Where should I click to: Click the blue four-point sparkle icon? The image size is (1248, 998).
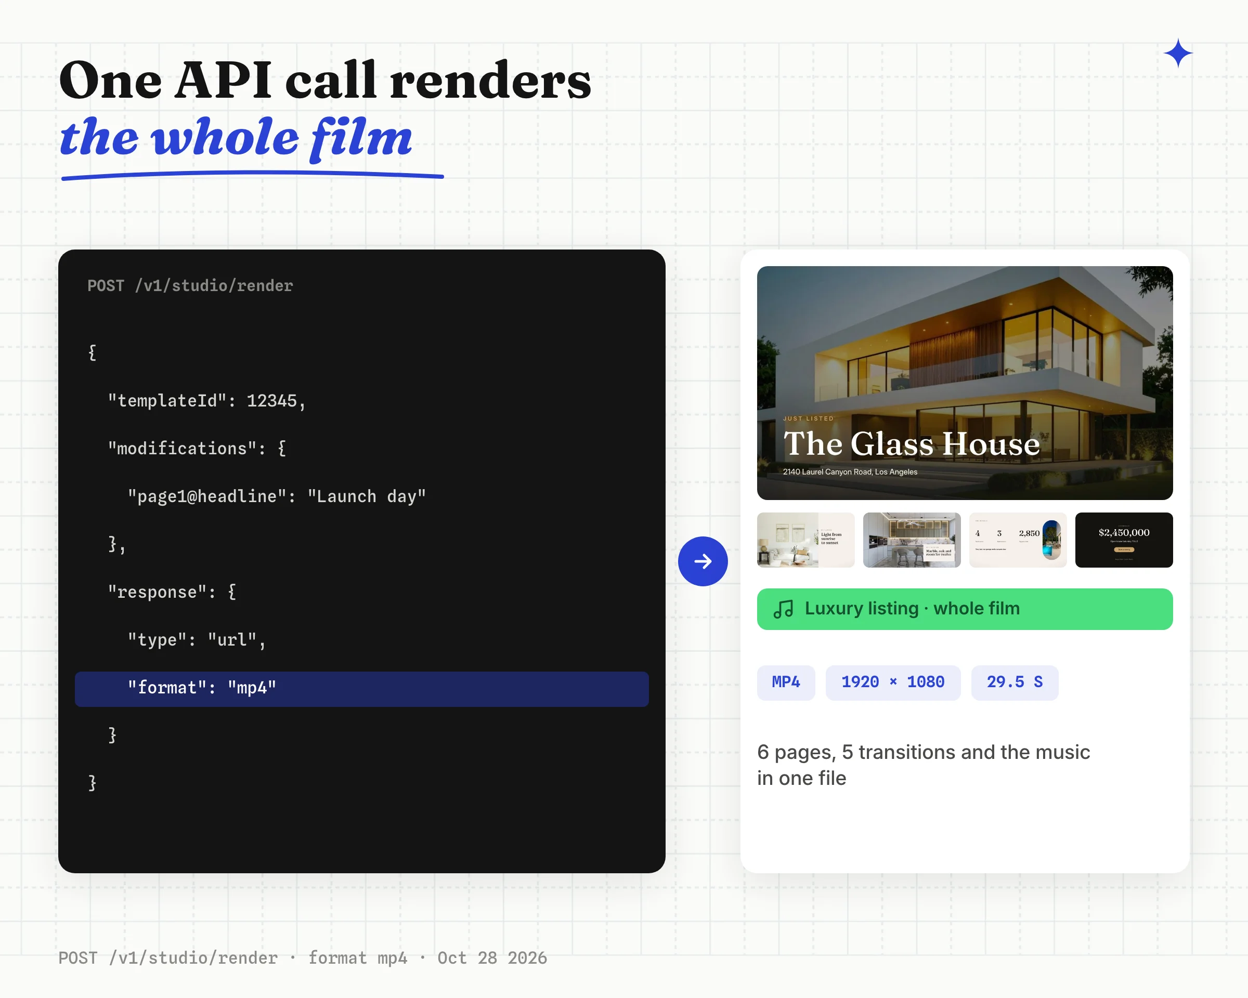[1178, 53]
